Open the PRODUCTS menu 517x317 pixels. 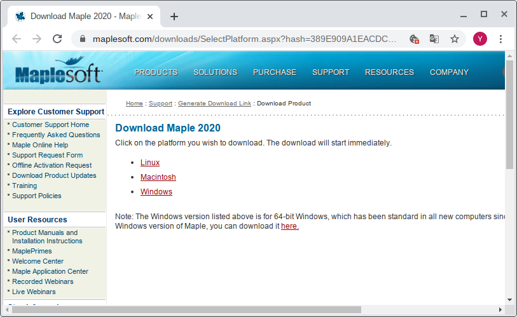(x=156, y=72)
